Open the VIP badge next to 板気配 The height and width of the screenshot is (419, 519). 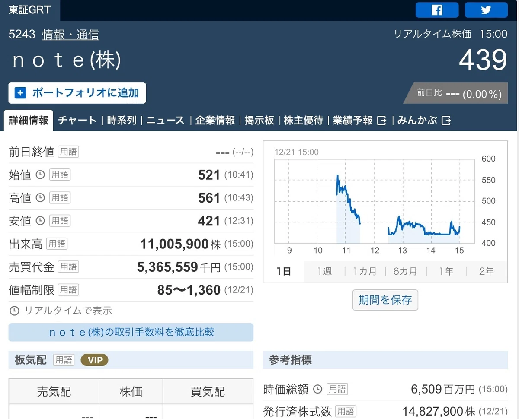95,360
